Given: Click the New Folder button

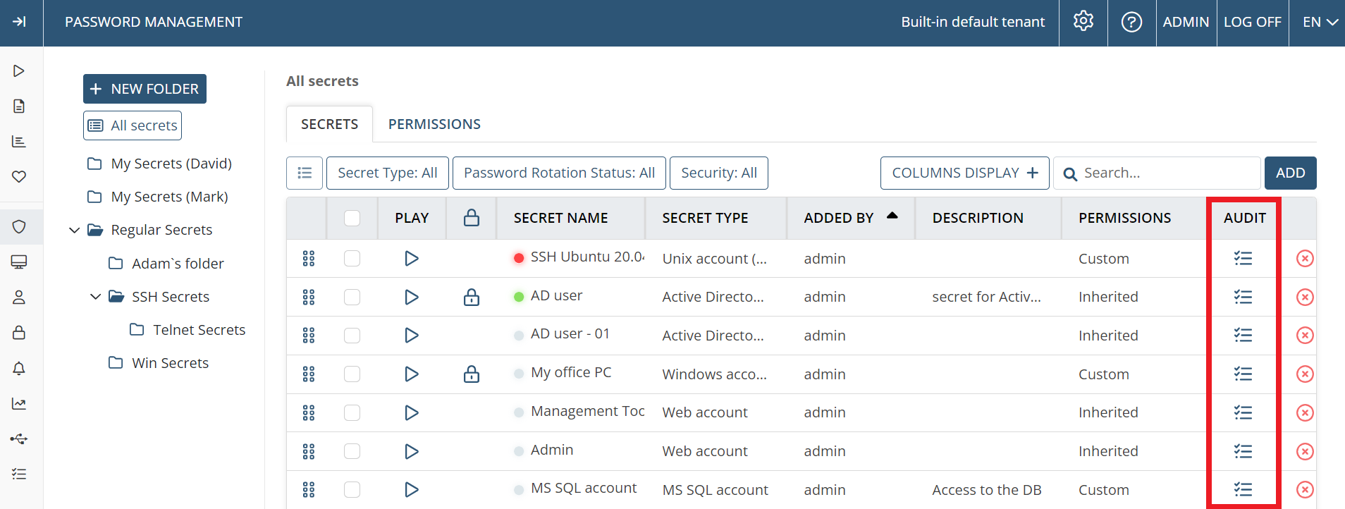Looking at the screenshot, I should pos(145,89).
